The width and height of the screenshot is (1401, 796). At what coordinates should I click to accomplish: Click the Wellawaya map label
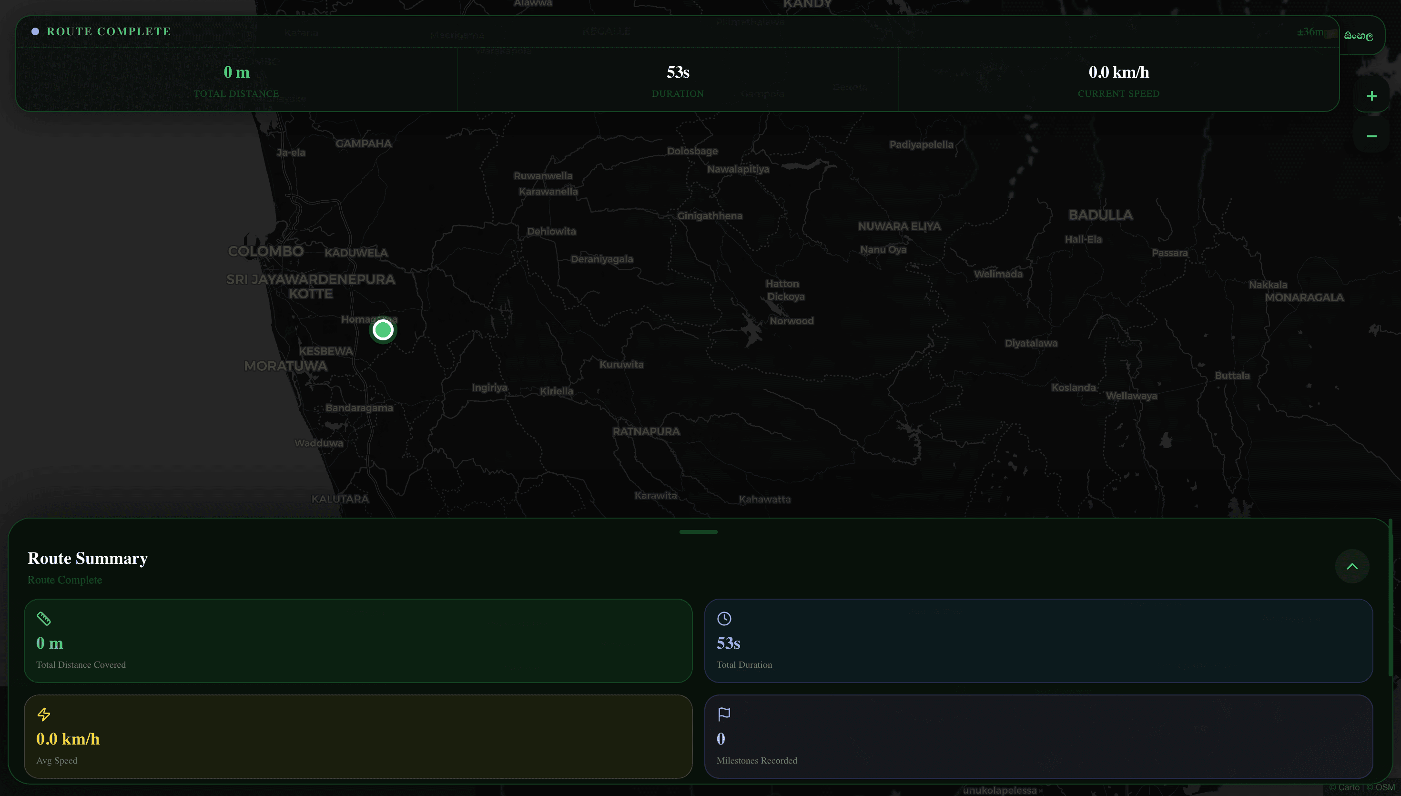pyautogui.click(x=1131, y=396)
